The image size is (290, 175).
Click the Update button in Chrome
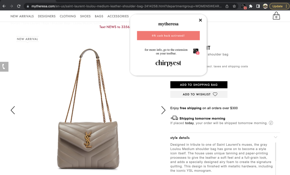coord(277,6)
